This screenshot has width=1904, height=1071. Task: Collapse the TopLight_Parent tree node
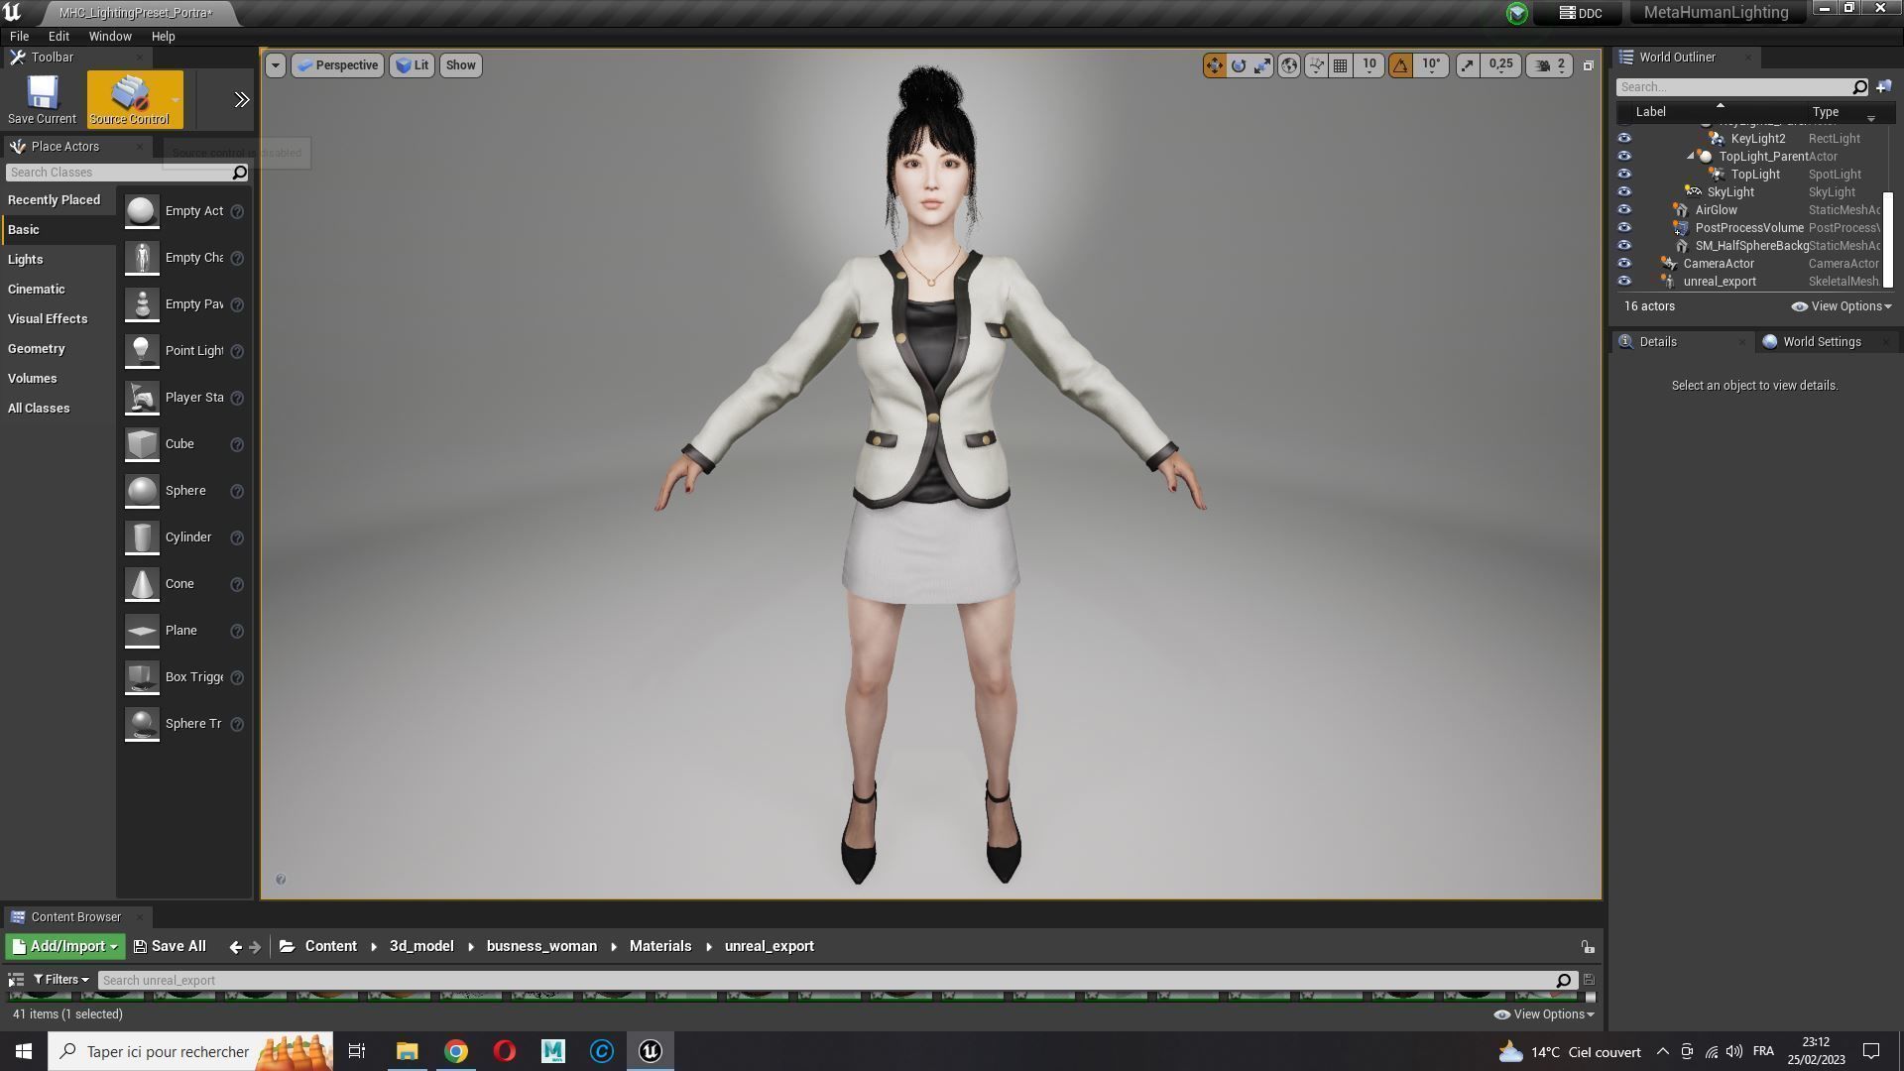click(x=1691, y=157)
